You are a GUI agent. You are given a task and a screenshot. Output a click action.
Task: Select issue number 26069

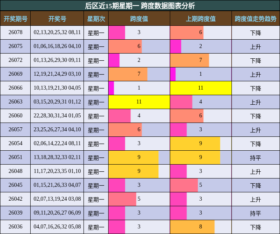coord(16,74)
